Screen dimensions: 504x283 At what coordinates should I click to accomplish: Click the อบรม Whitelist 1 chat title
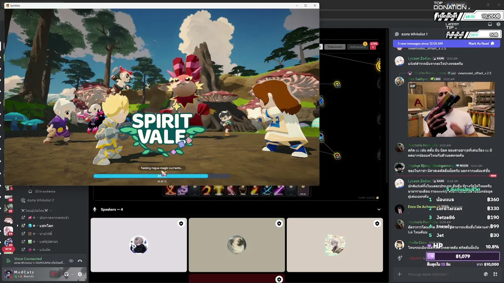click(414, 34)
